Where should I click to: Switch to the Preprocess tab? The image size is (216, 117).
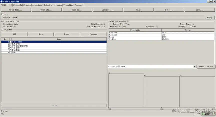tap(6, 5)
